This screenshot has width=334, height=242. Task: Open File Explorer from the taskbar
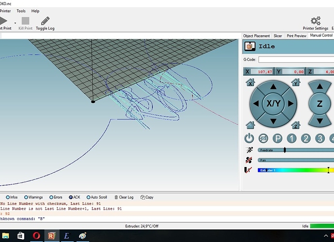point(5,236)
